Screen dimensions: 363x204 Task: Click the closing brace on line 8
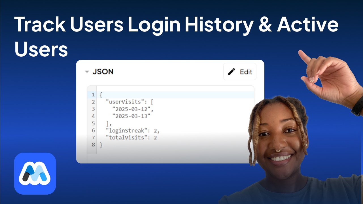(101, 145)
